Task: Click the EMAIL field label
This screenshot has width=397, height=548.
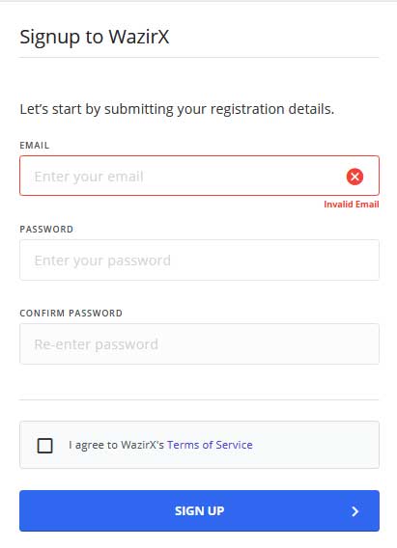Action: tap(34, 146)
